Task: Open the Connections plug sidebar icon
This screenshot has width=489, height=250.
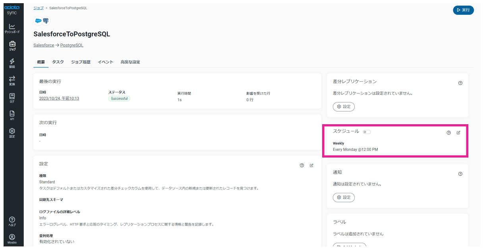Action: [x=12, y=63]
